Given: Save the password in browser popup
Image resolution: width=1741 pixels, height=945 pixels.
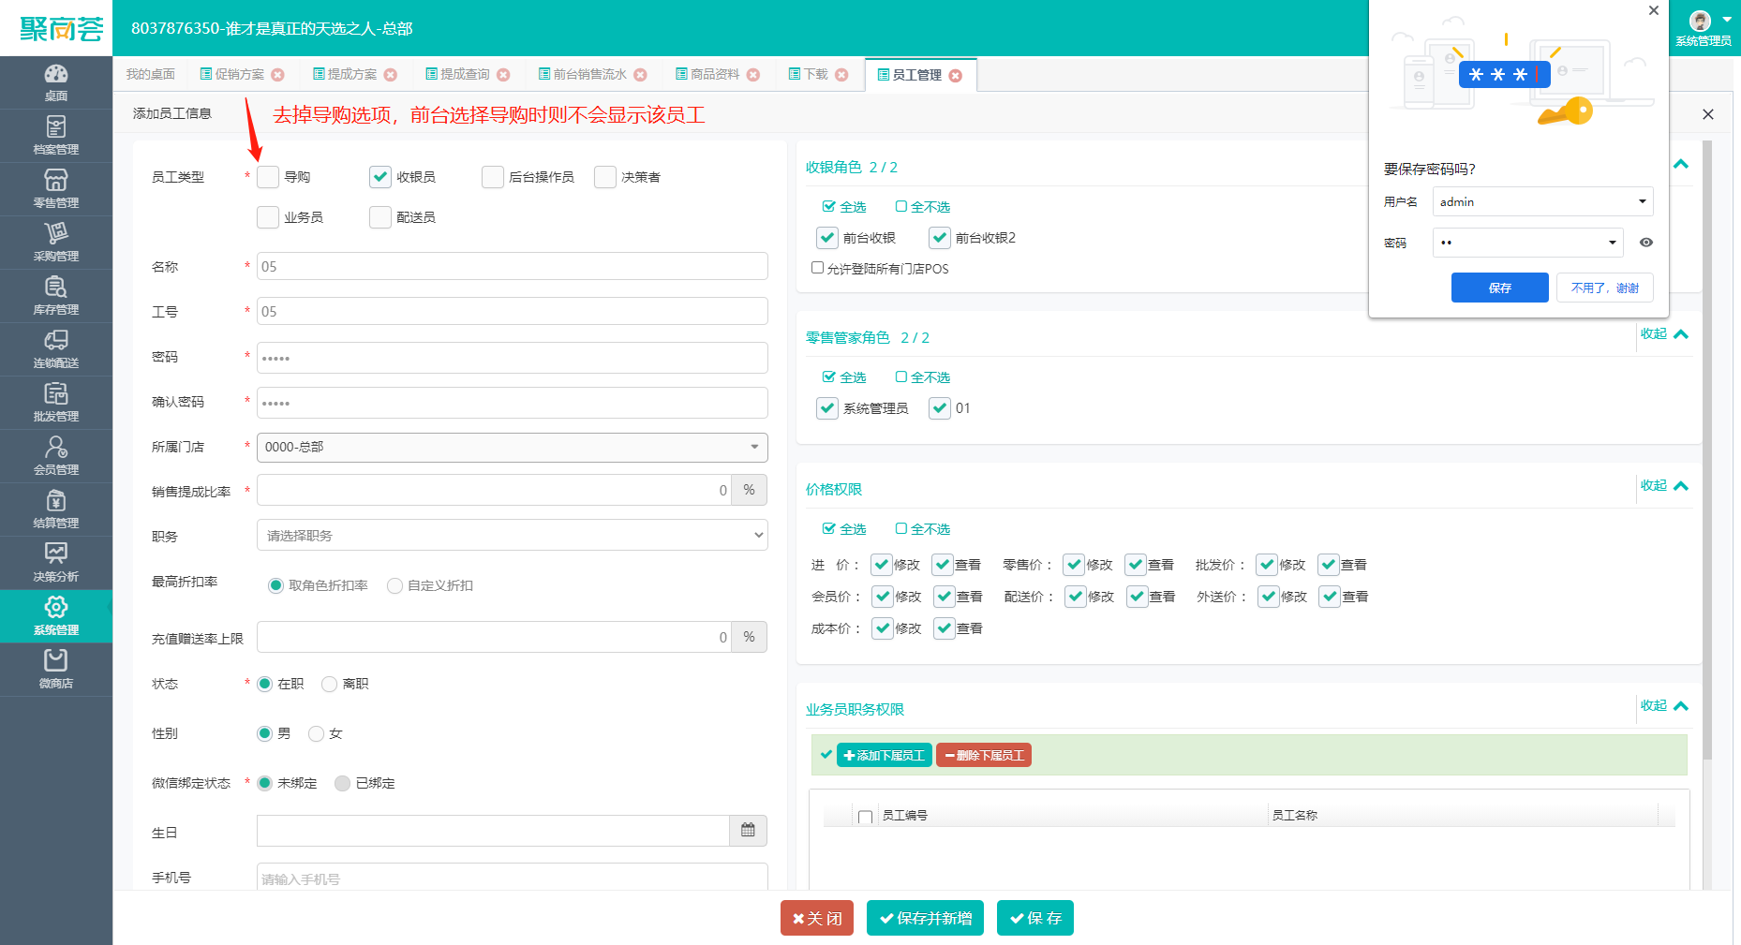Looking at the screenshot, I should point(1499,288).
